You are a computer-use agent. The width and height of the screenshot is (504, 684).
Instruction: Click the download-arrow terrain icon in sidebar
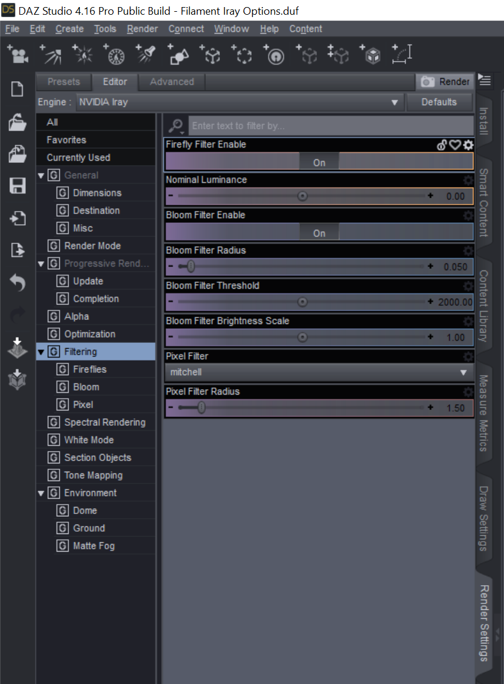(x=18, y=348)
